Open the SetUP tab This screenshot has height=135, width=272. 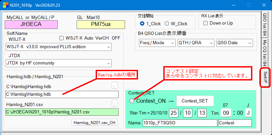265,77
